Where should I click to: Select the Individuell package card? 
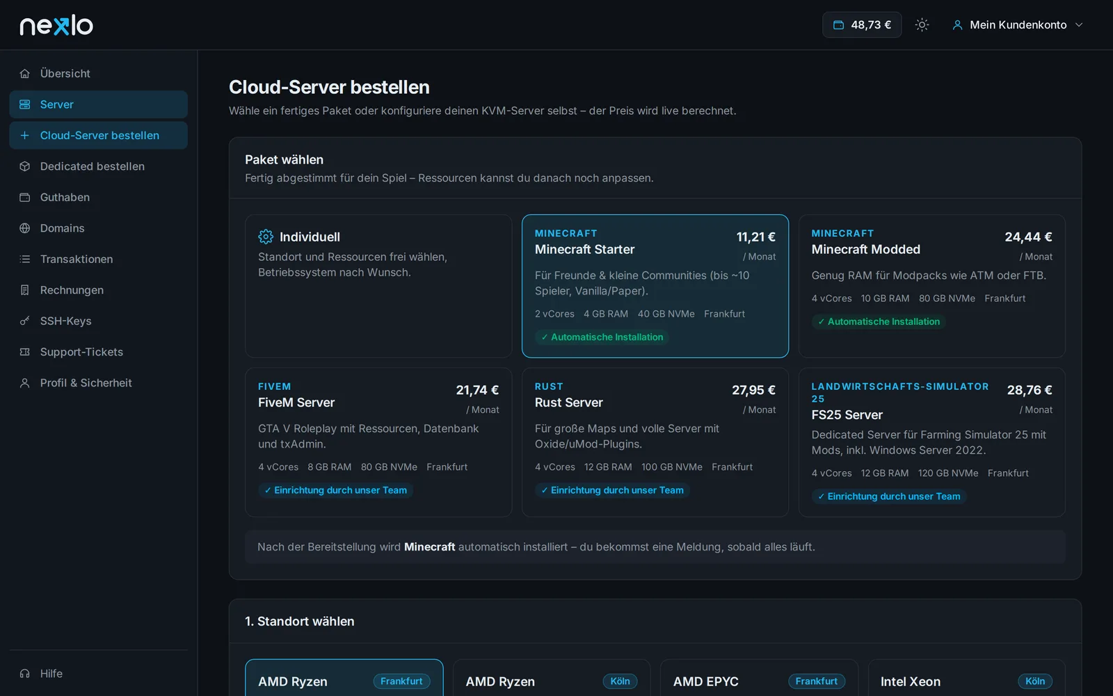[x=378, y=286]
